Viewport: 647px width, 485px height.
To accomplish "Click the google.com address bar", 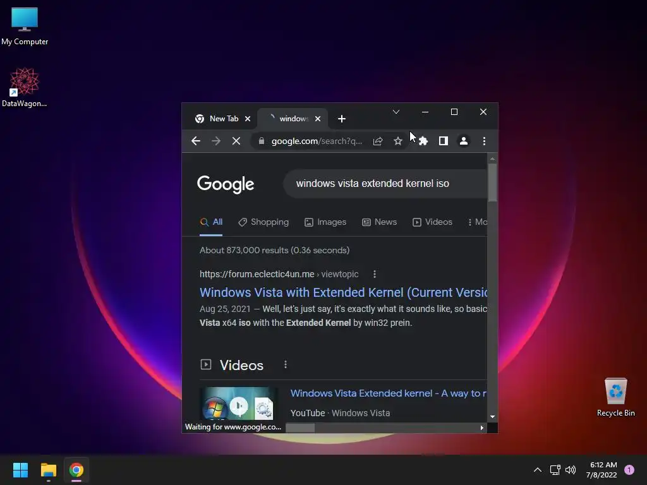I will click(x=316, y=141).
